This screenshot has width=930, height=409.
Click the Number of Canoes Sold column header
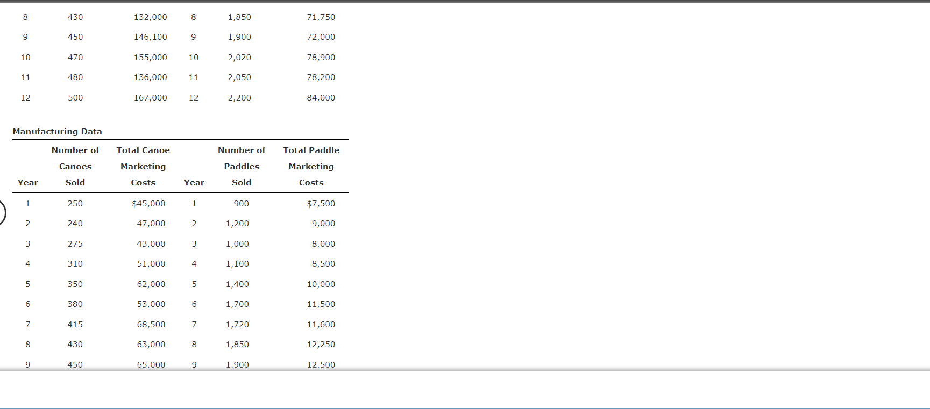tap(75, 167)
